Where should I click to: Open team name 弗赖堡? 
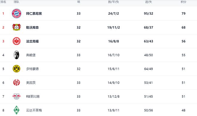point(31,55)
